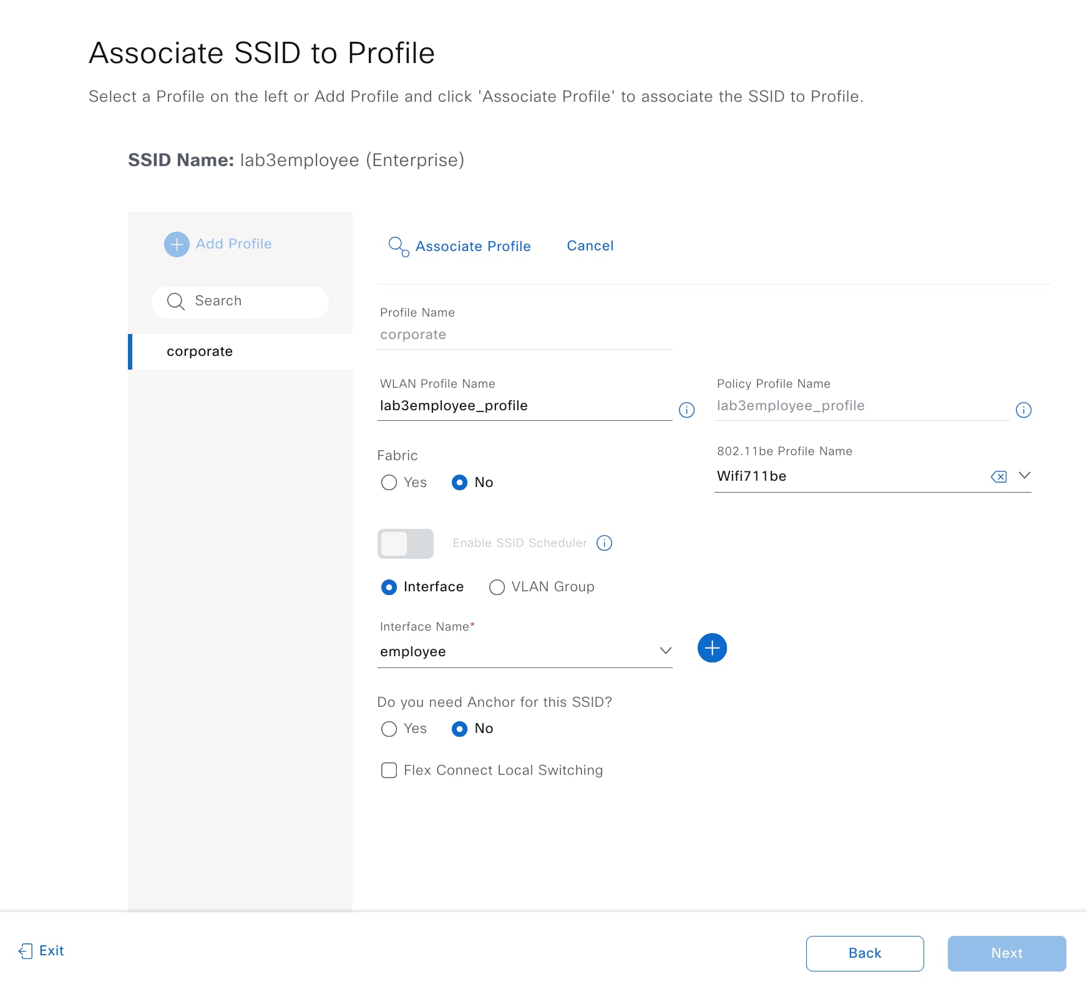Viewport: 1087px width, 984px height.
Task: Check Flex Connect Local Switching
Action: (x=389, y=770)
